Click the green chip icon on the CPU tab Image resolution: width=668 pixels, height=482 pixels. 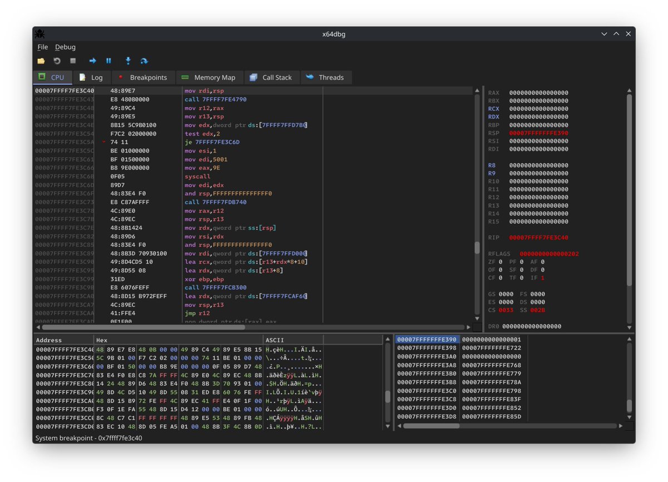[x=41, y=77]
